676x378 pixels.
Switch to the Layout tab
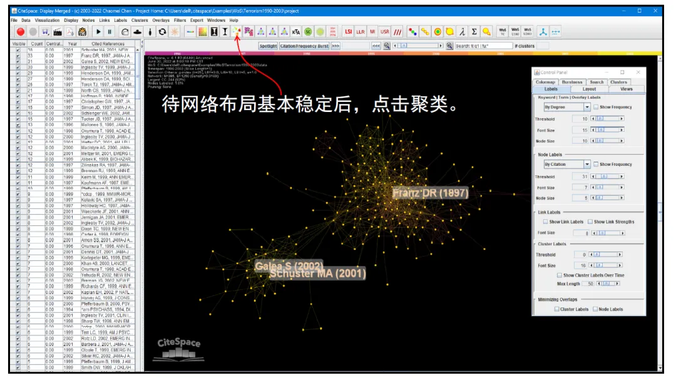pos(589,89)
